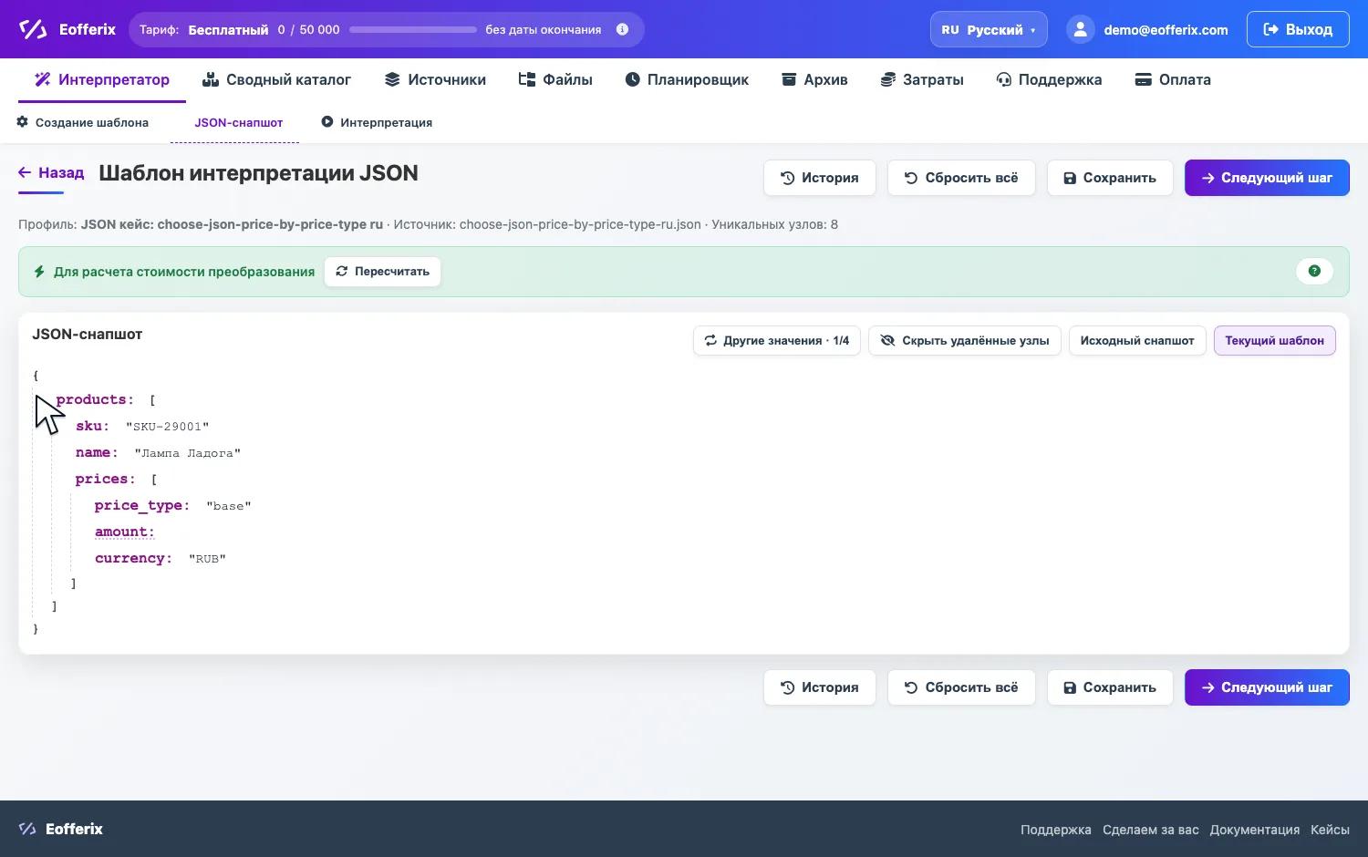1368x857 pixels.
Task: Open the Планировщик tab
Action: point(687,79)
